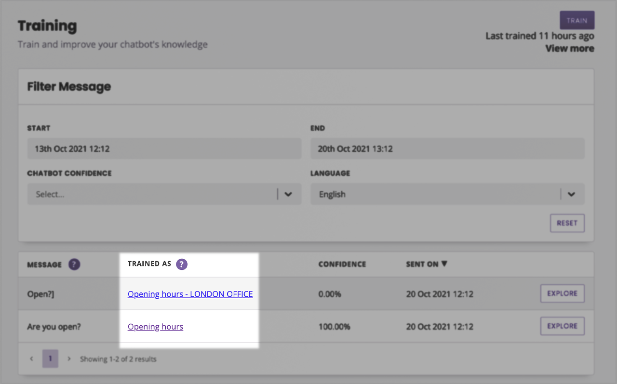The image size is (617, 384).
Task: Explore the 'Are you open?' message
Action: 562,326
